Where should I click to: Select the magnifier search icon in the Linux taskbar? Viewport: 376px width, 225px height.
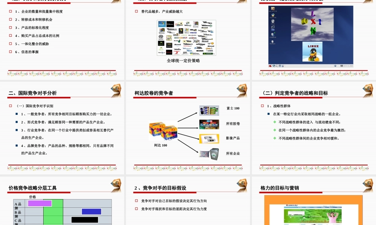coord(276,66)
